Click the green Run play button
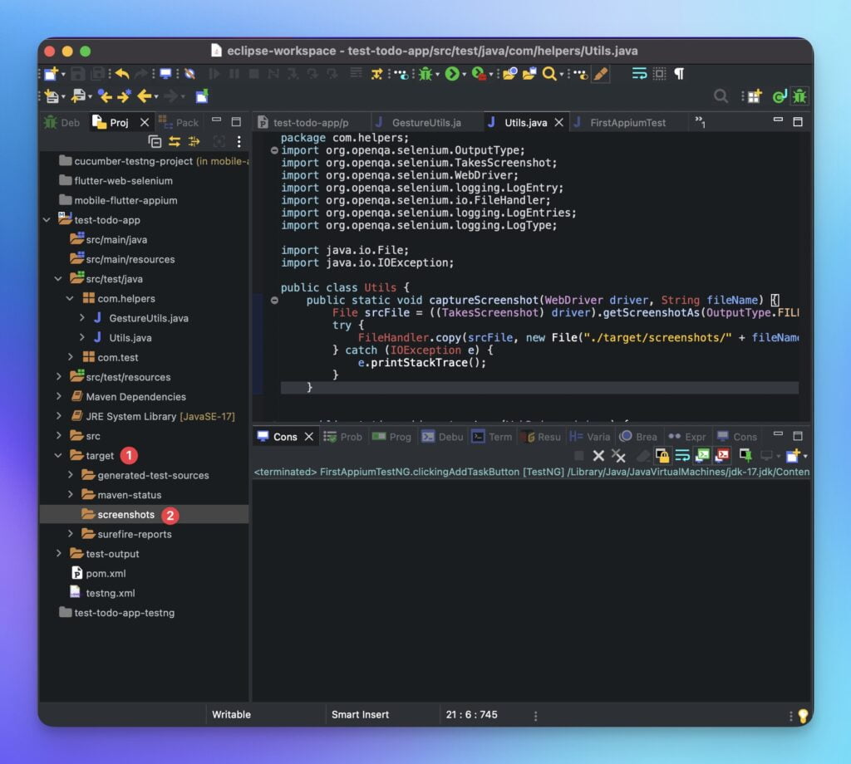 [x=452, y=74]
